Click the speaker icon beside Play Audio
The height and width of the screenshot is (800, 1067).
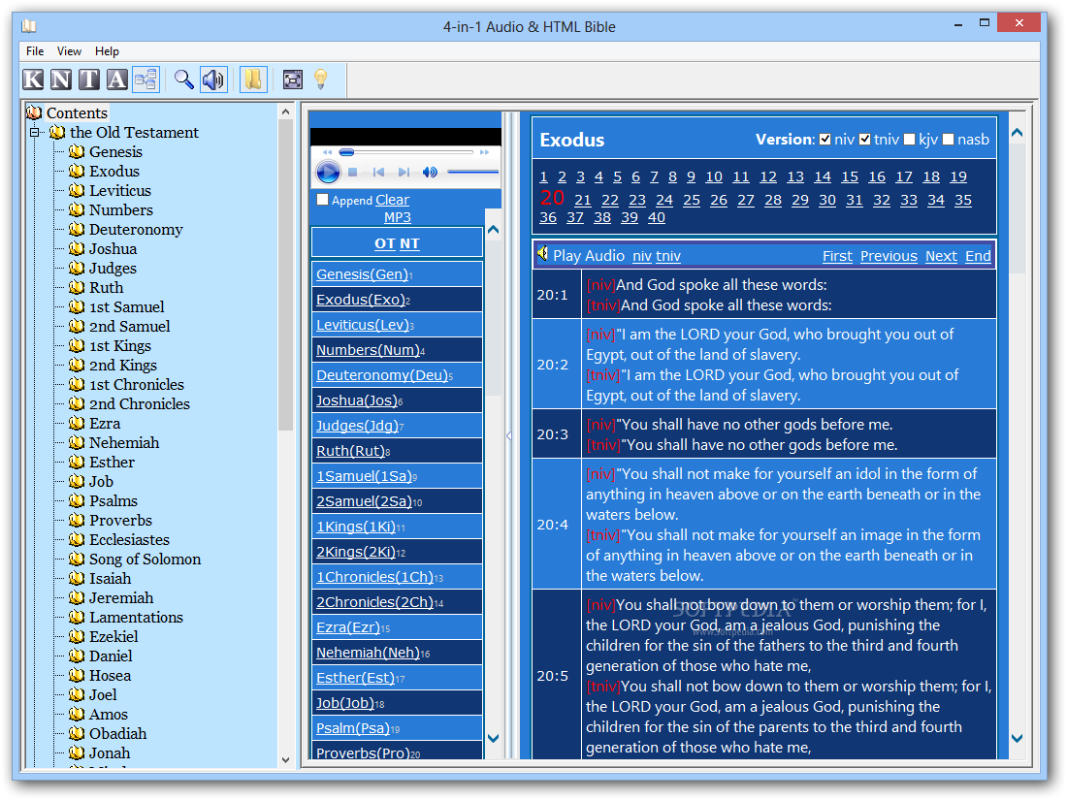pyautogui.click(x=542, y=254)
